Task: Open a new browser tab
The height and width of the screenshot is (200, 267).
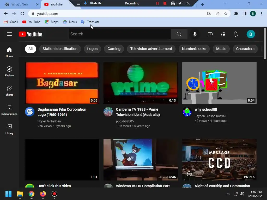Action: coord(202,4)
